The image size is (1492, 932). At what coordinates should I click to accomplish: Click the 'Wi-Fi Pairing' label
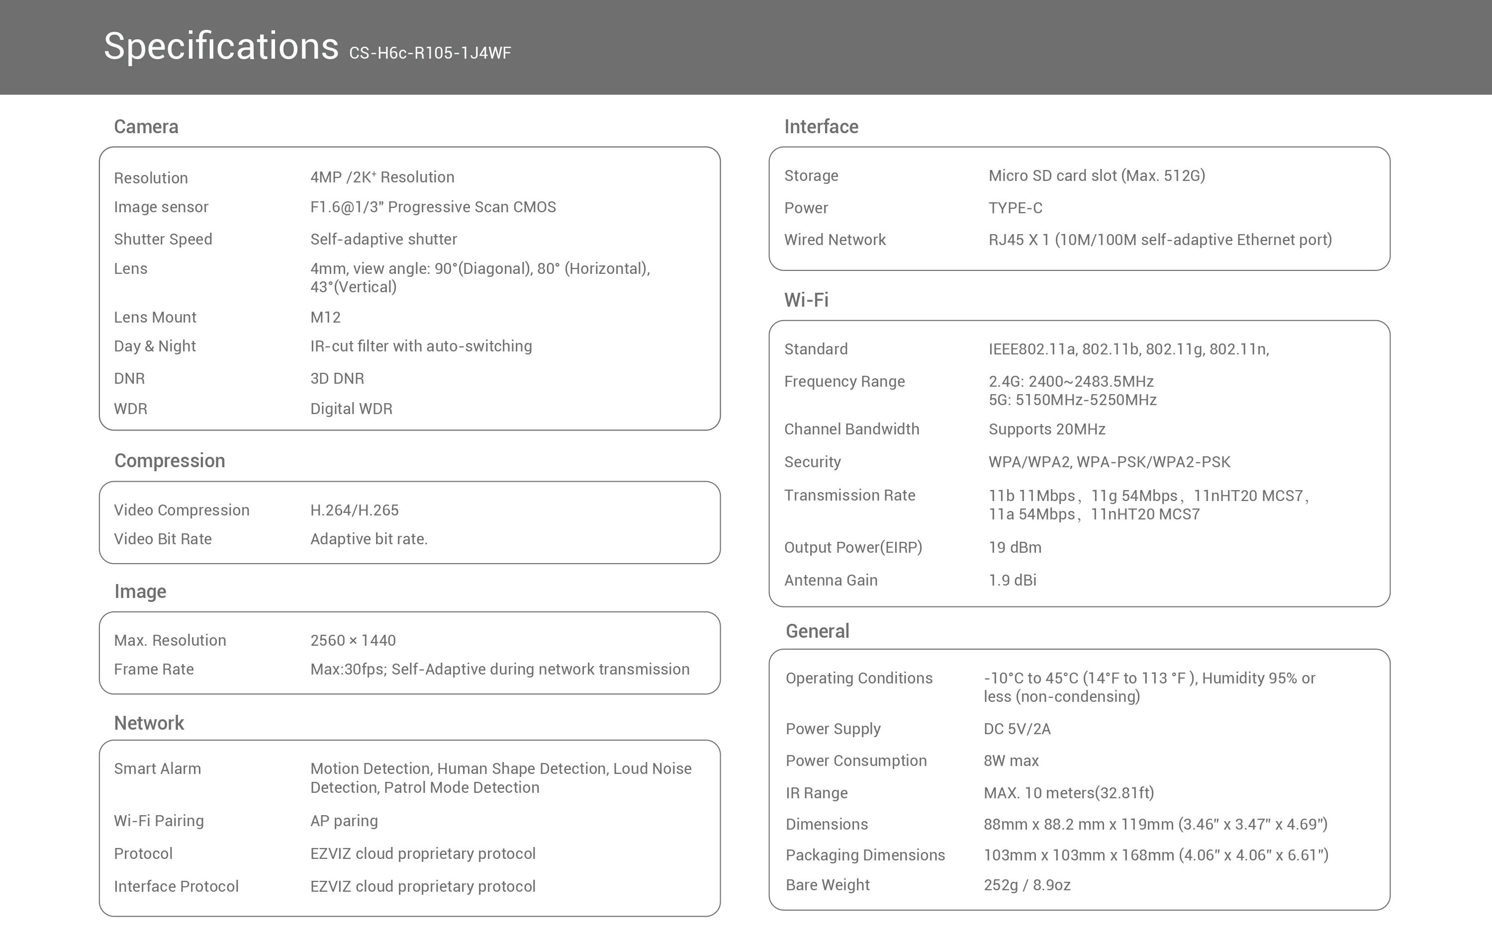pyautogui.click(x=159, y=821)
